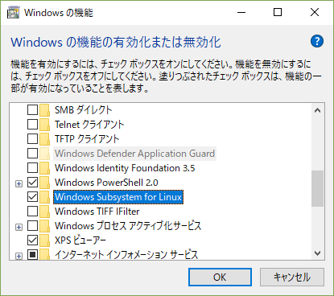Click the OK button

point(220,277)
